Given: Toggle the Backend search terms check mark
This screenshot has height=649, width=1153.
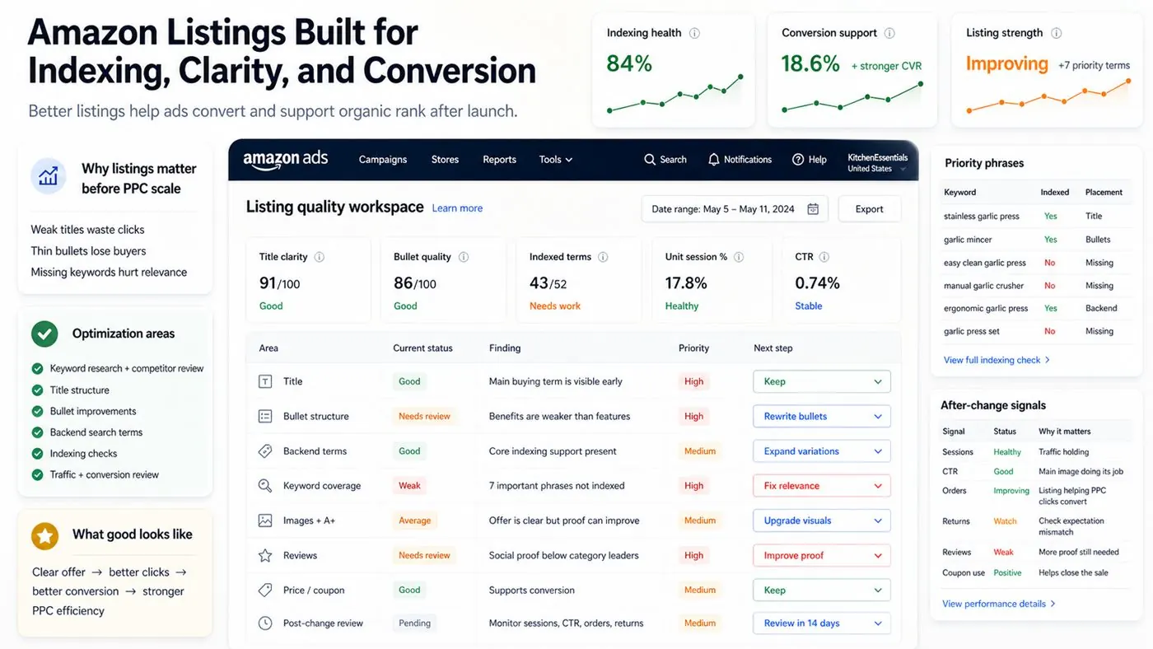Looking at the screenshot, I should coord(37,432).
